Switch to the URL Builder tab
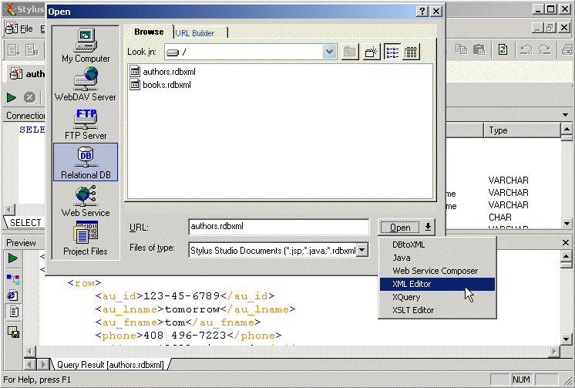The height and width of the screenshot is (388, 575). [x=194, y=33]
